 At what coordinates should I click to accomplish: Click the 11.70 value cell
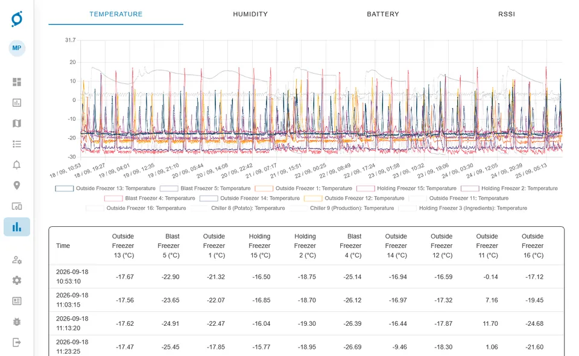click(x=490, y=323)
